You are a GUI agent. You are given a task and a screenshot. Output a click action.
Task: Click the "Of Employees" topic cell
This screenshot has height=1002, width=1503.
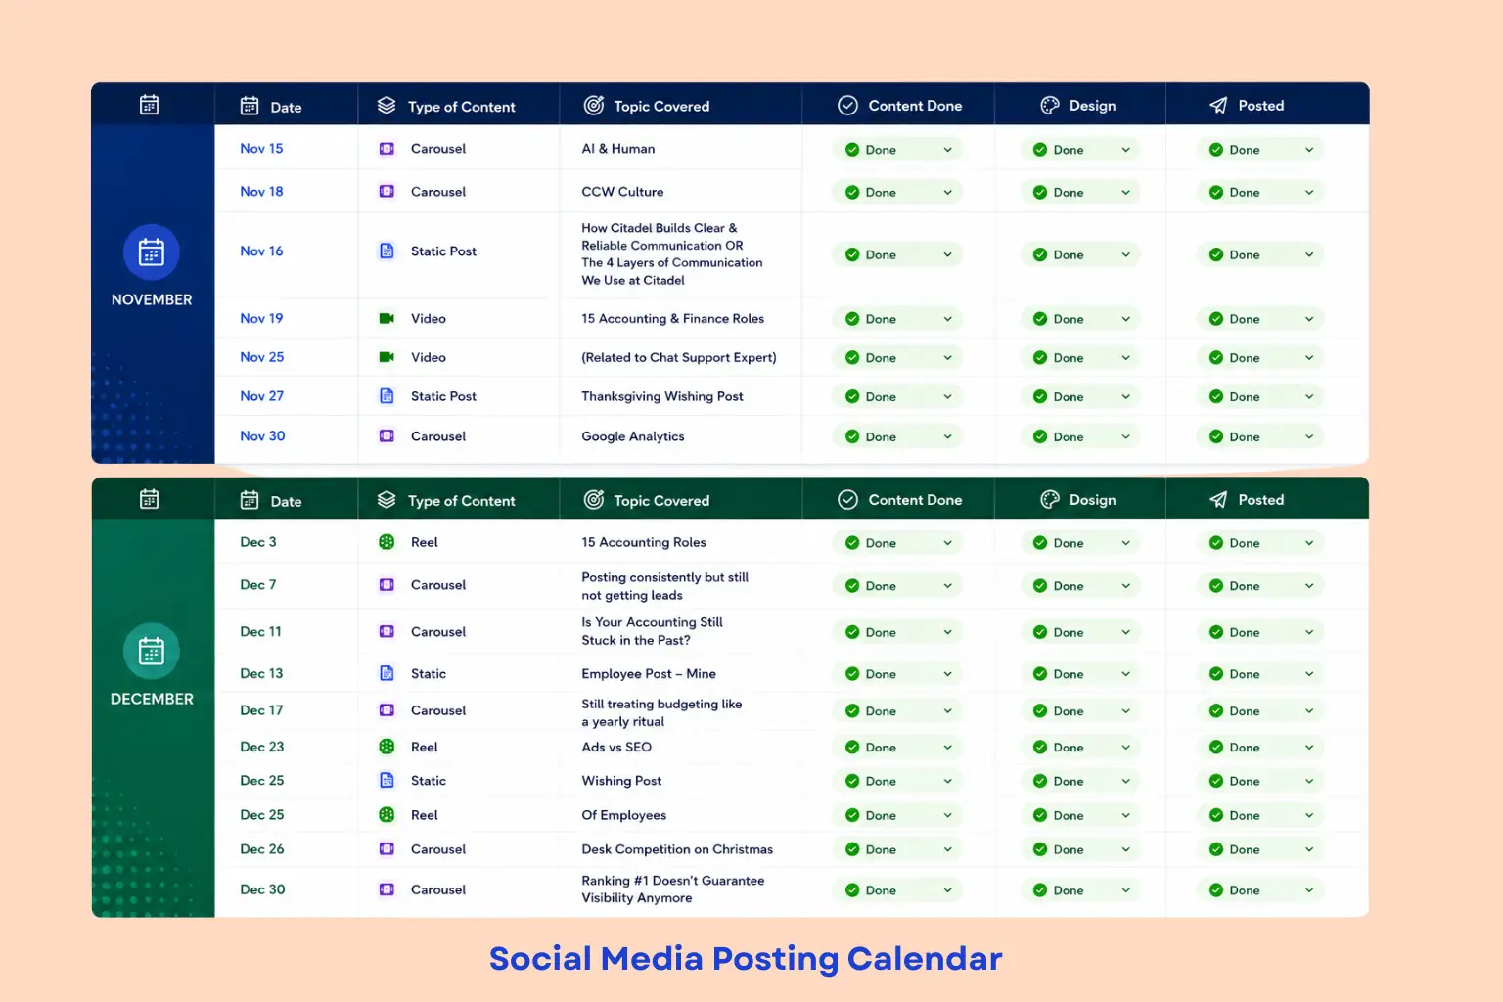pyautogui.click(x=624, y=815)
